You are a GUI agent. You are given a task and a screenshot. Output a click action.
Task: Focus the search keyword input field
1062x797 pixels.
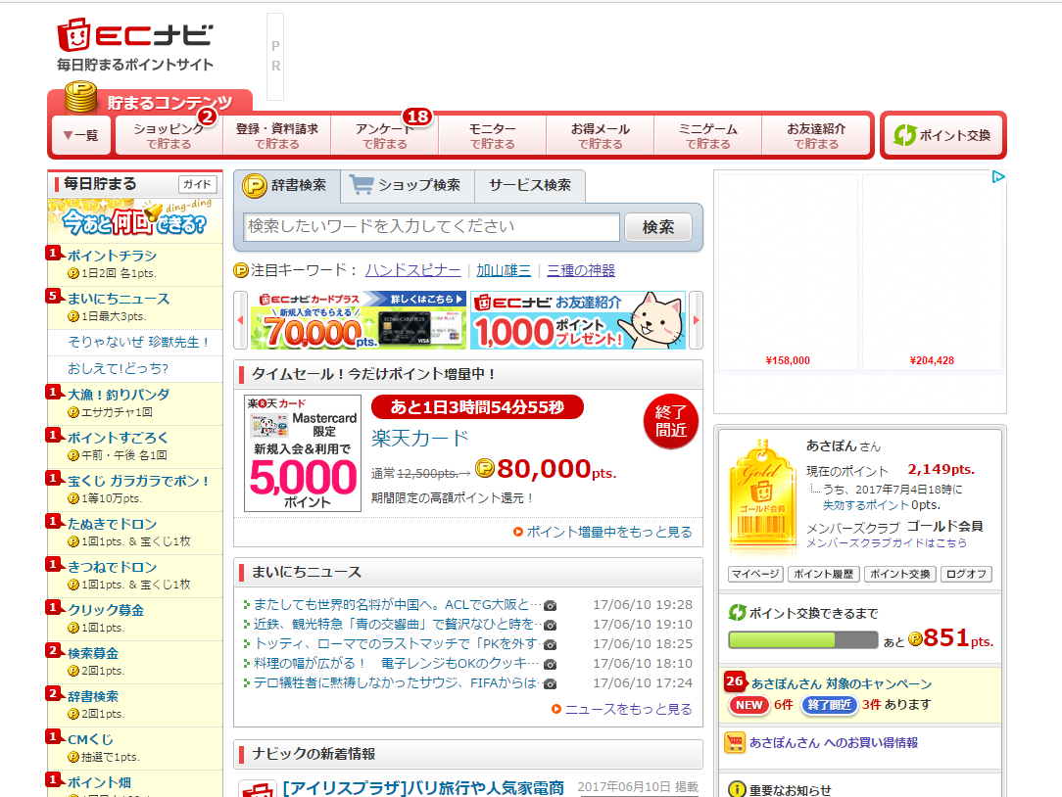click(431, 227)
